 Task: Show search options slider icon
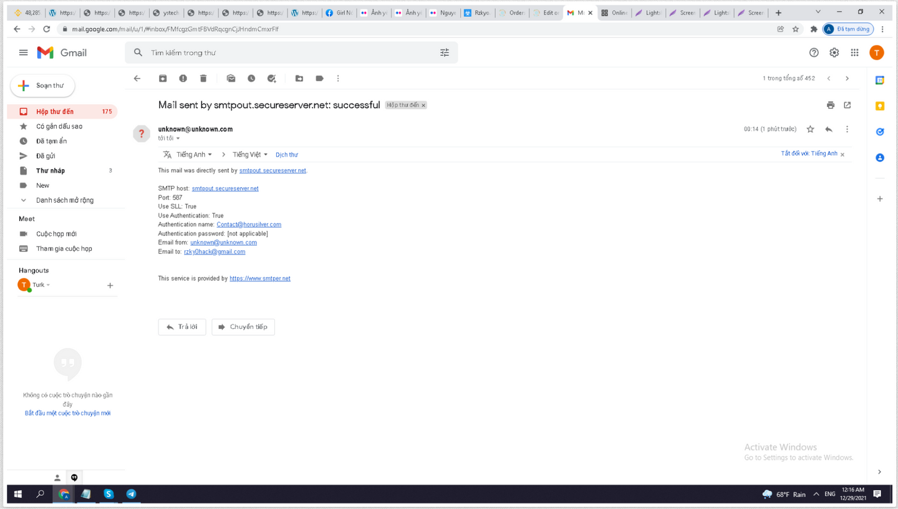445,53
